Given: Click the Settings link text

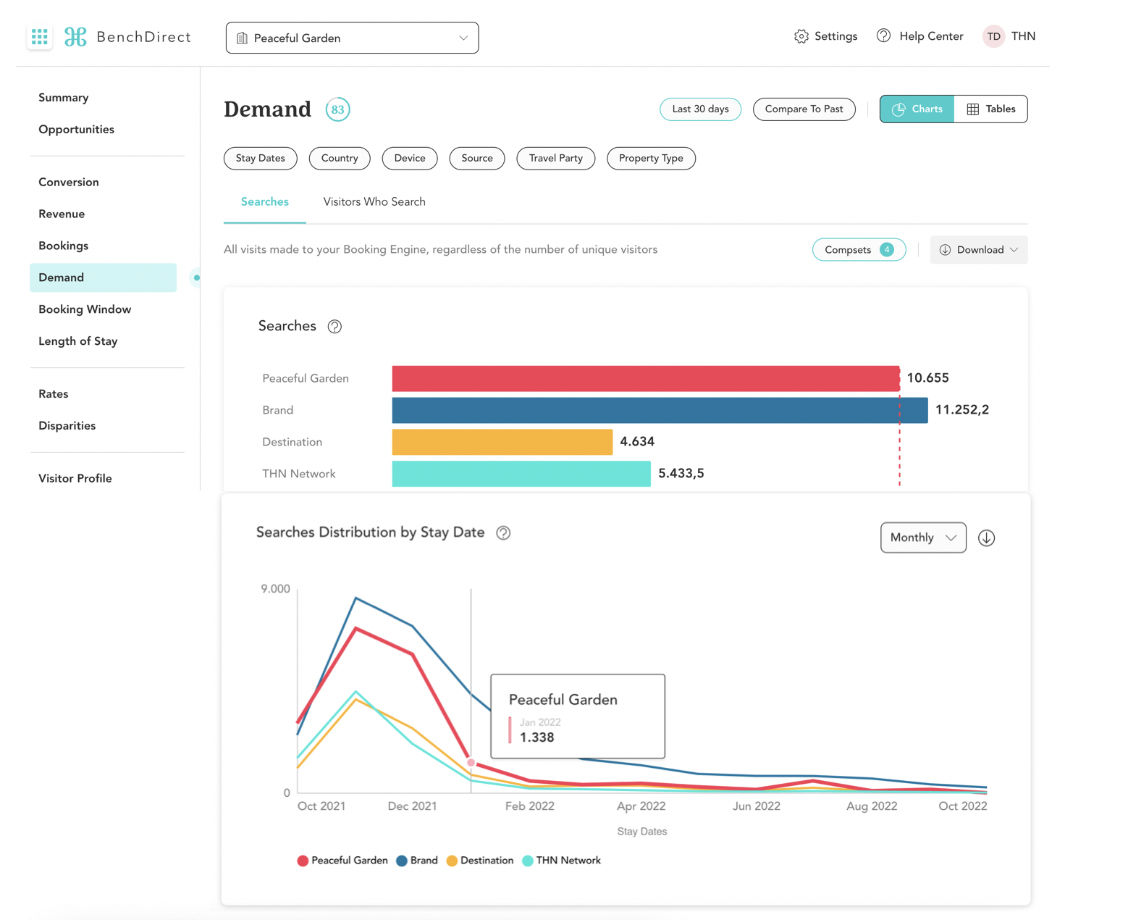Looking at the screenshot, I should coord(836,36).
